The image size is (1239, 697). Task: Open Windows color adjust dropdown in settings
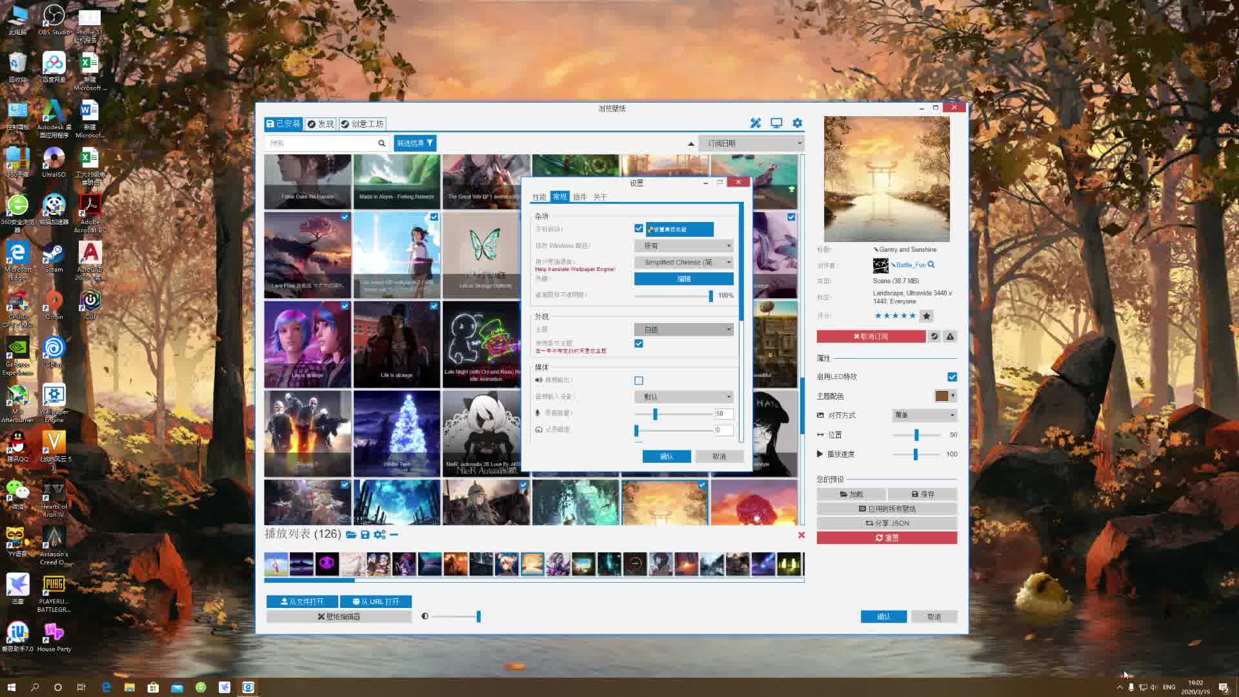tap(684, 246)
